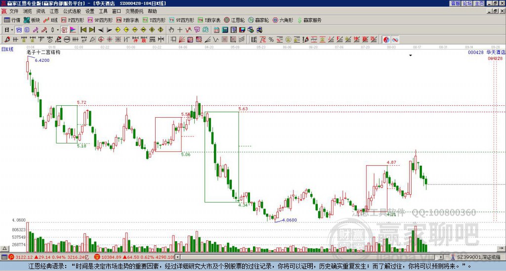Click the black left-arrow step icon

tap(101, 30)
